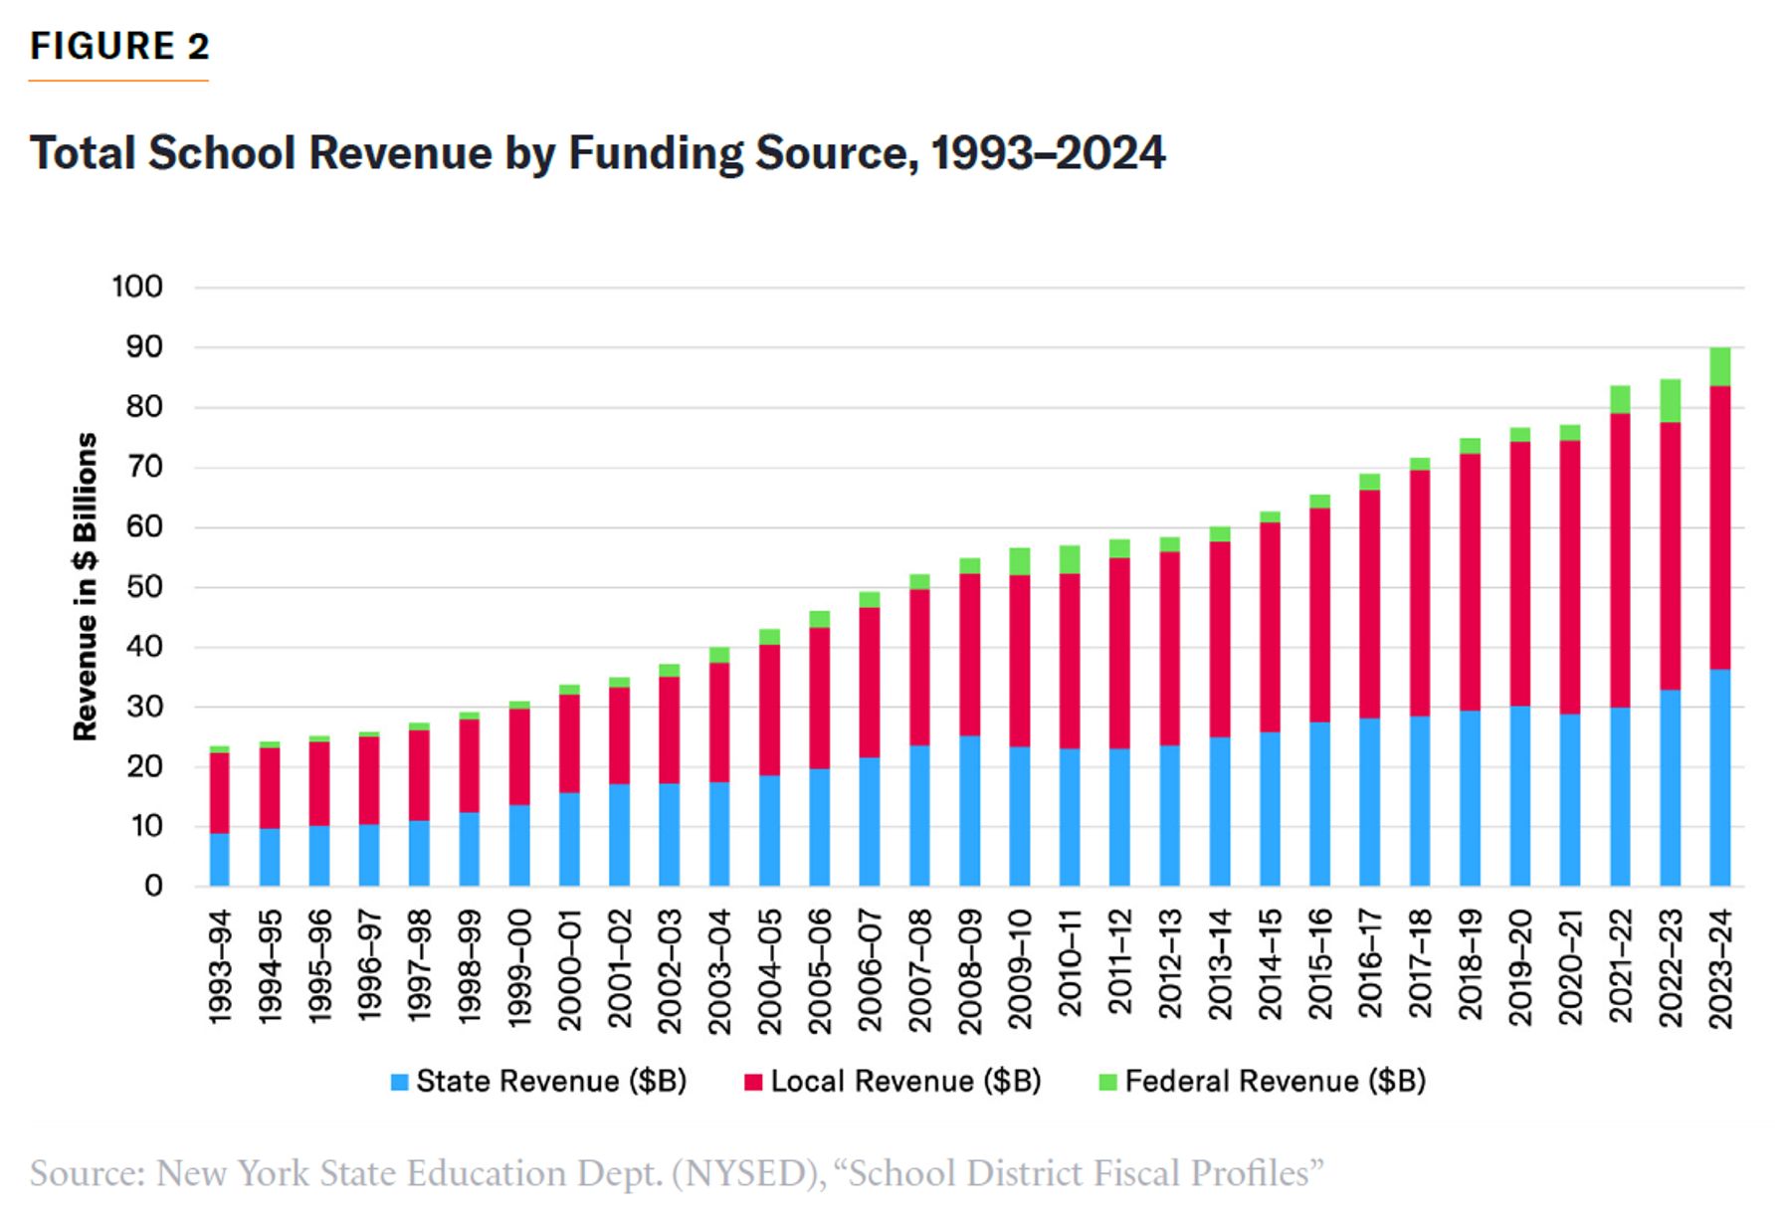Click the x-axis label 2023–24
1791x1230 pixels.
[1719, 968]
